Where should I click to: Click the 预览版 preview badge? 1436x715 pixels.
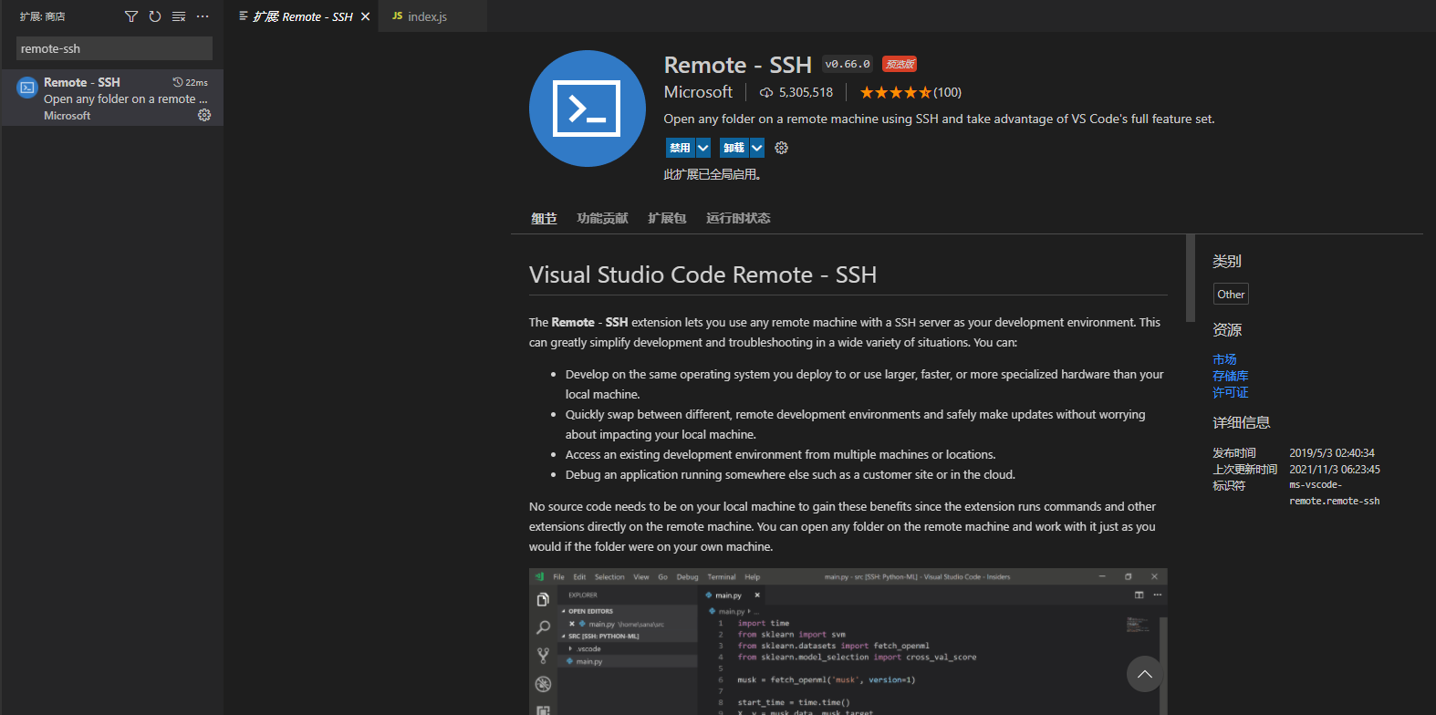click(x=900, y=64)
